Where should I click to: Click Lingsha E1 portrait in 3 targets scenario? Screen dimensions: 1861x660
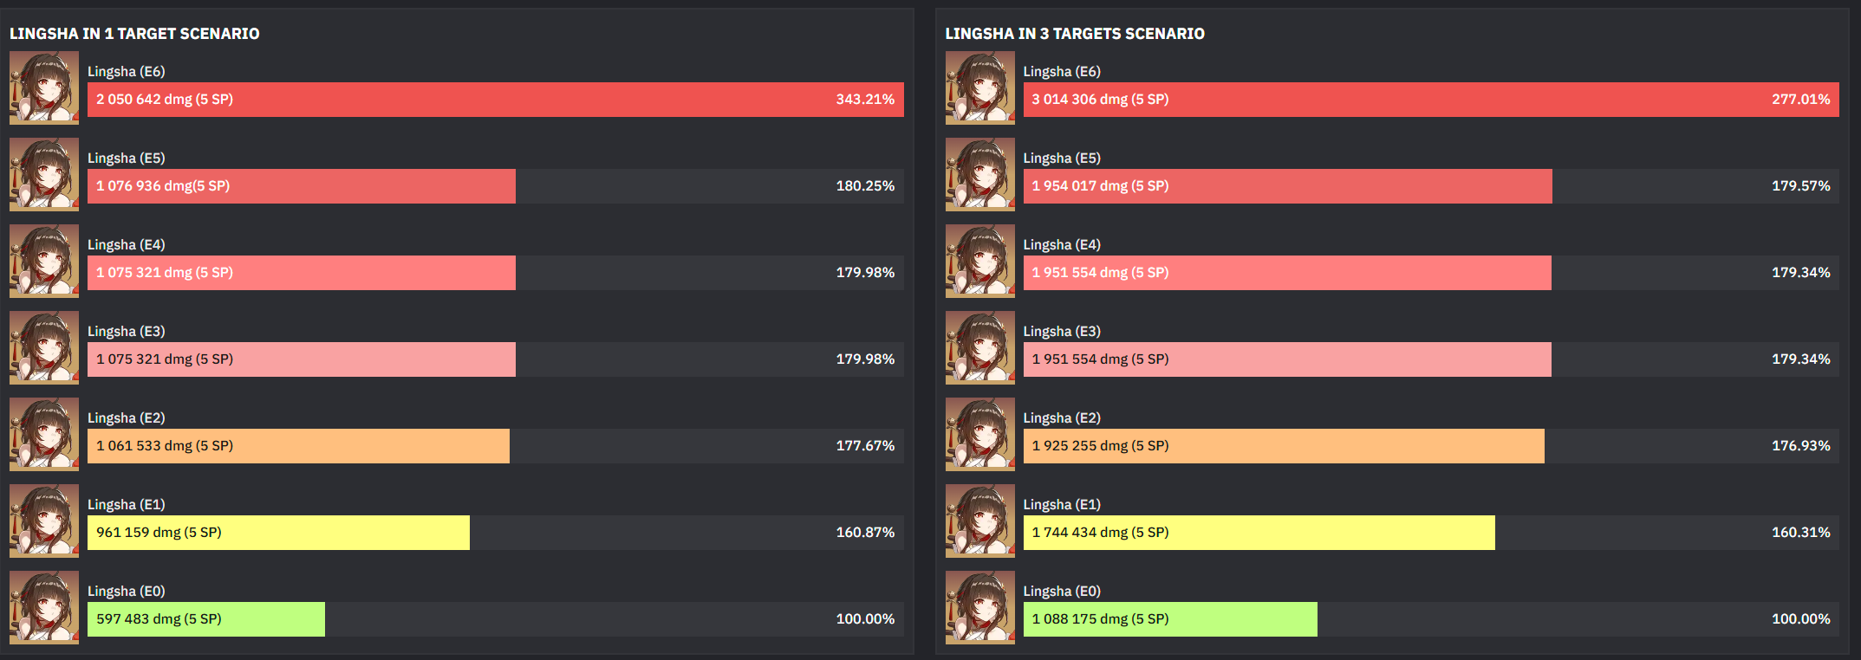click(979, 521)
